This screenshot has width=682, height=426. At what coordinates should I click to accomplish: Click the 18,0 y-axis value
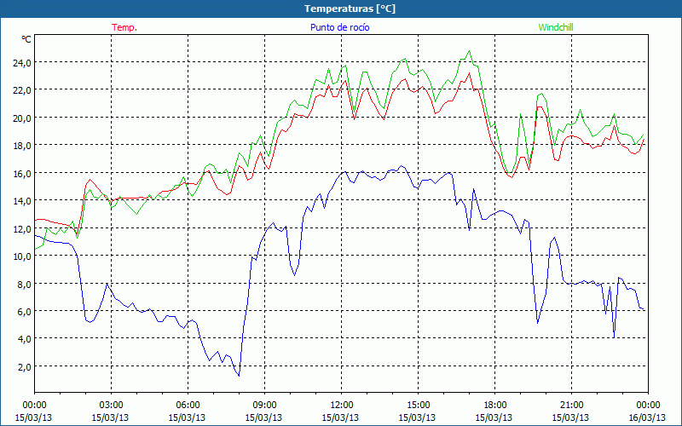(x=22, y=145)
